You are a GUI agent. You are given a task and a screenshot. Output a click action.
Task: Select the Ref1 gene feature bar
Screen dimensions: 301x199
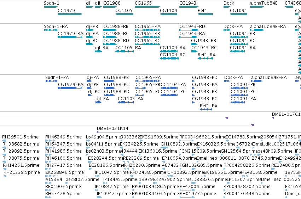point(205,14)
